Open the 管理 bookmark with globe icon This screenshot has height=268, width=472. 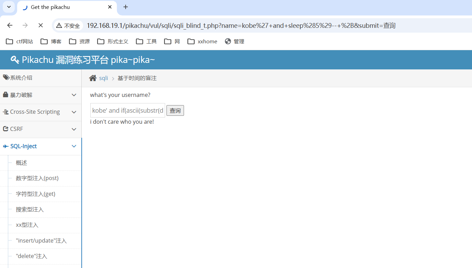click(234, 42)
